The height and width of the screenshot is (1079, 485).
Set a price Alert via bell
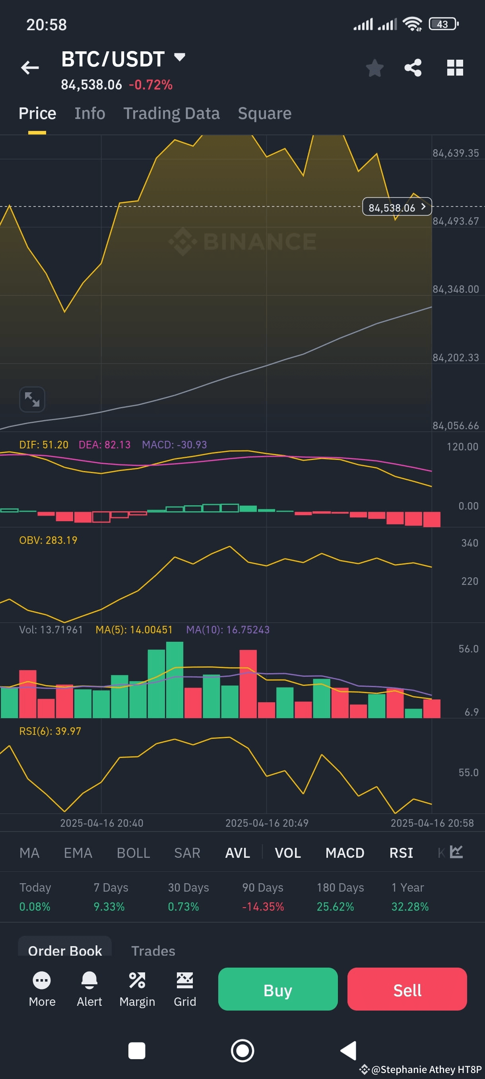[89, 989]
